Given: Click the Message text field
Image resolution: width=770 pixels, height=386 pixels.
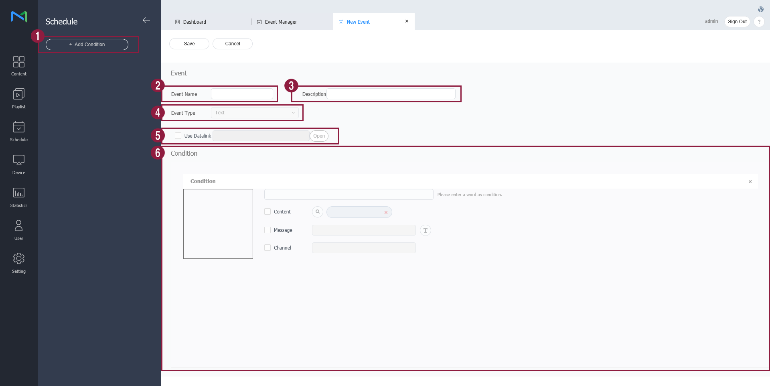Looking at the screenshot, I should [x=364, y=230].
